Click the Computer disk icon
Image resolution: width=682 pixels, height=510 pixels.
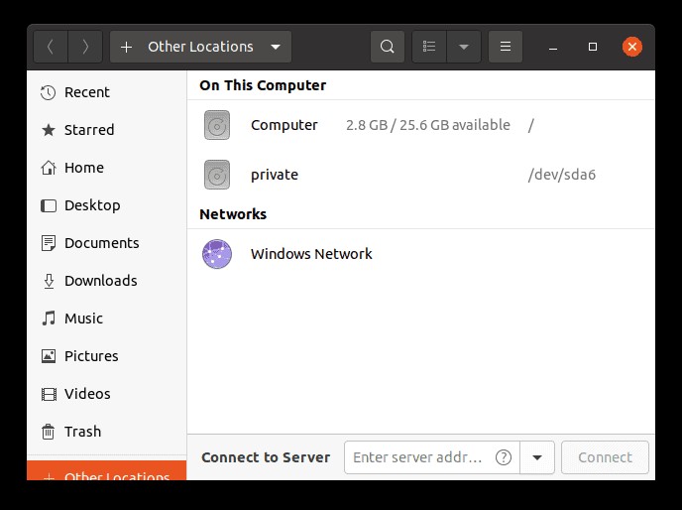point(217,125)
